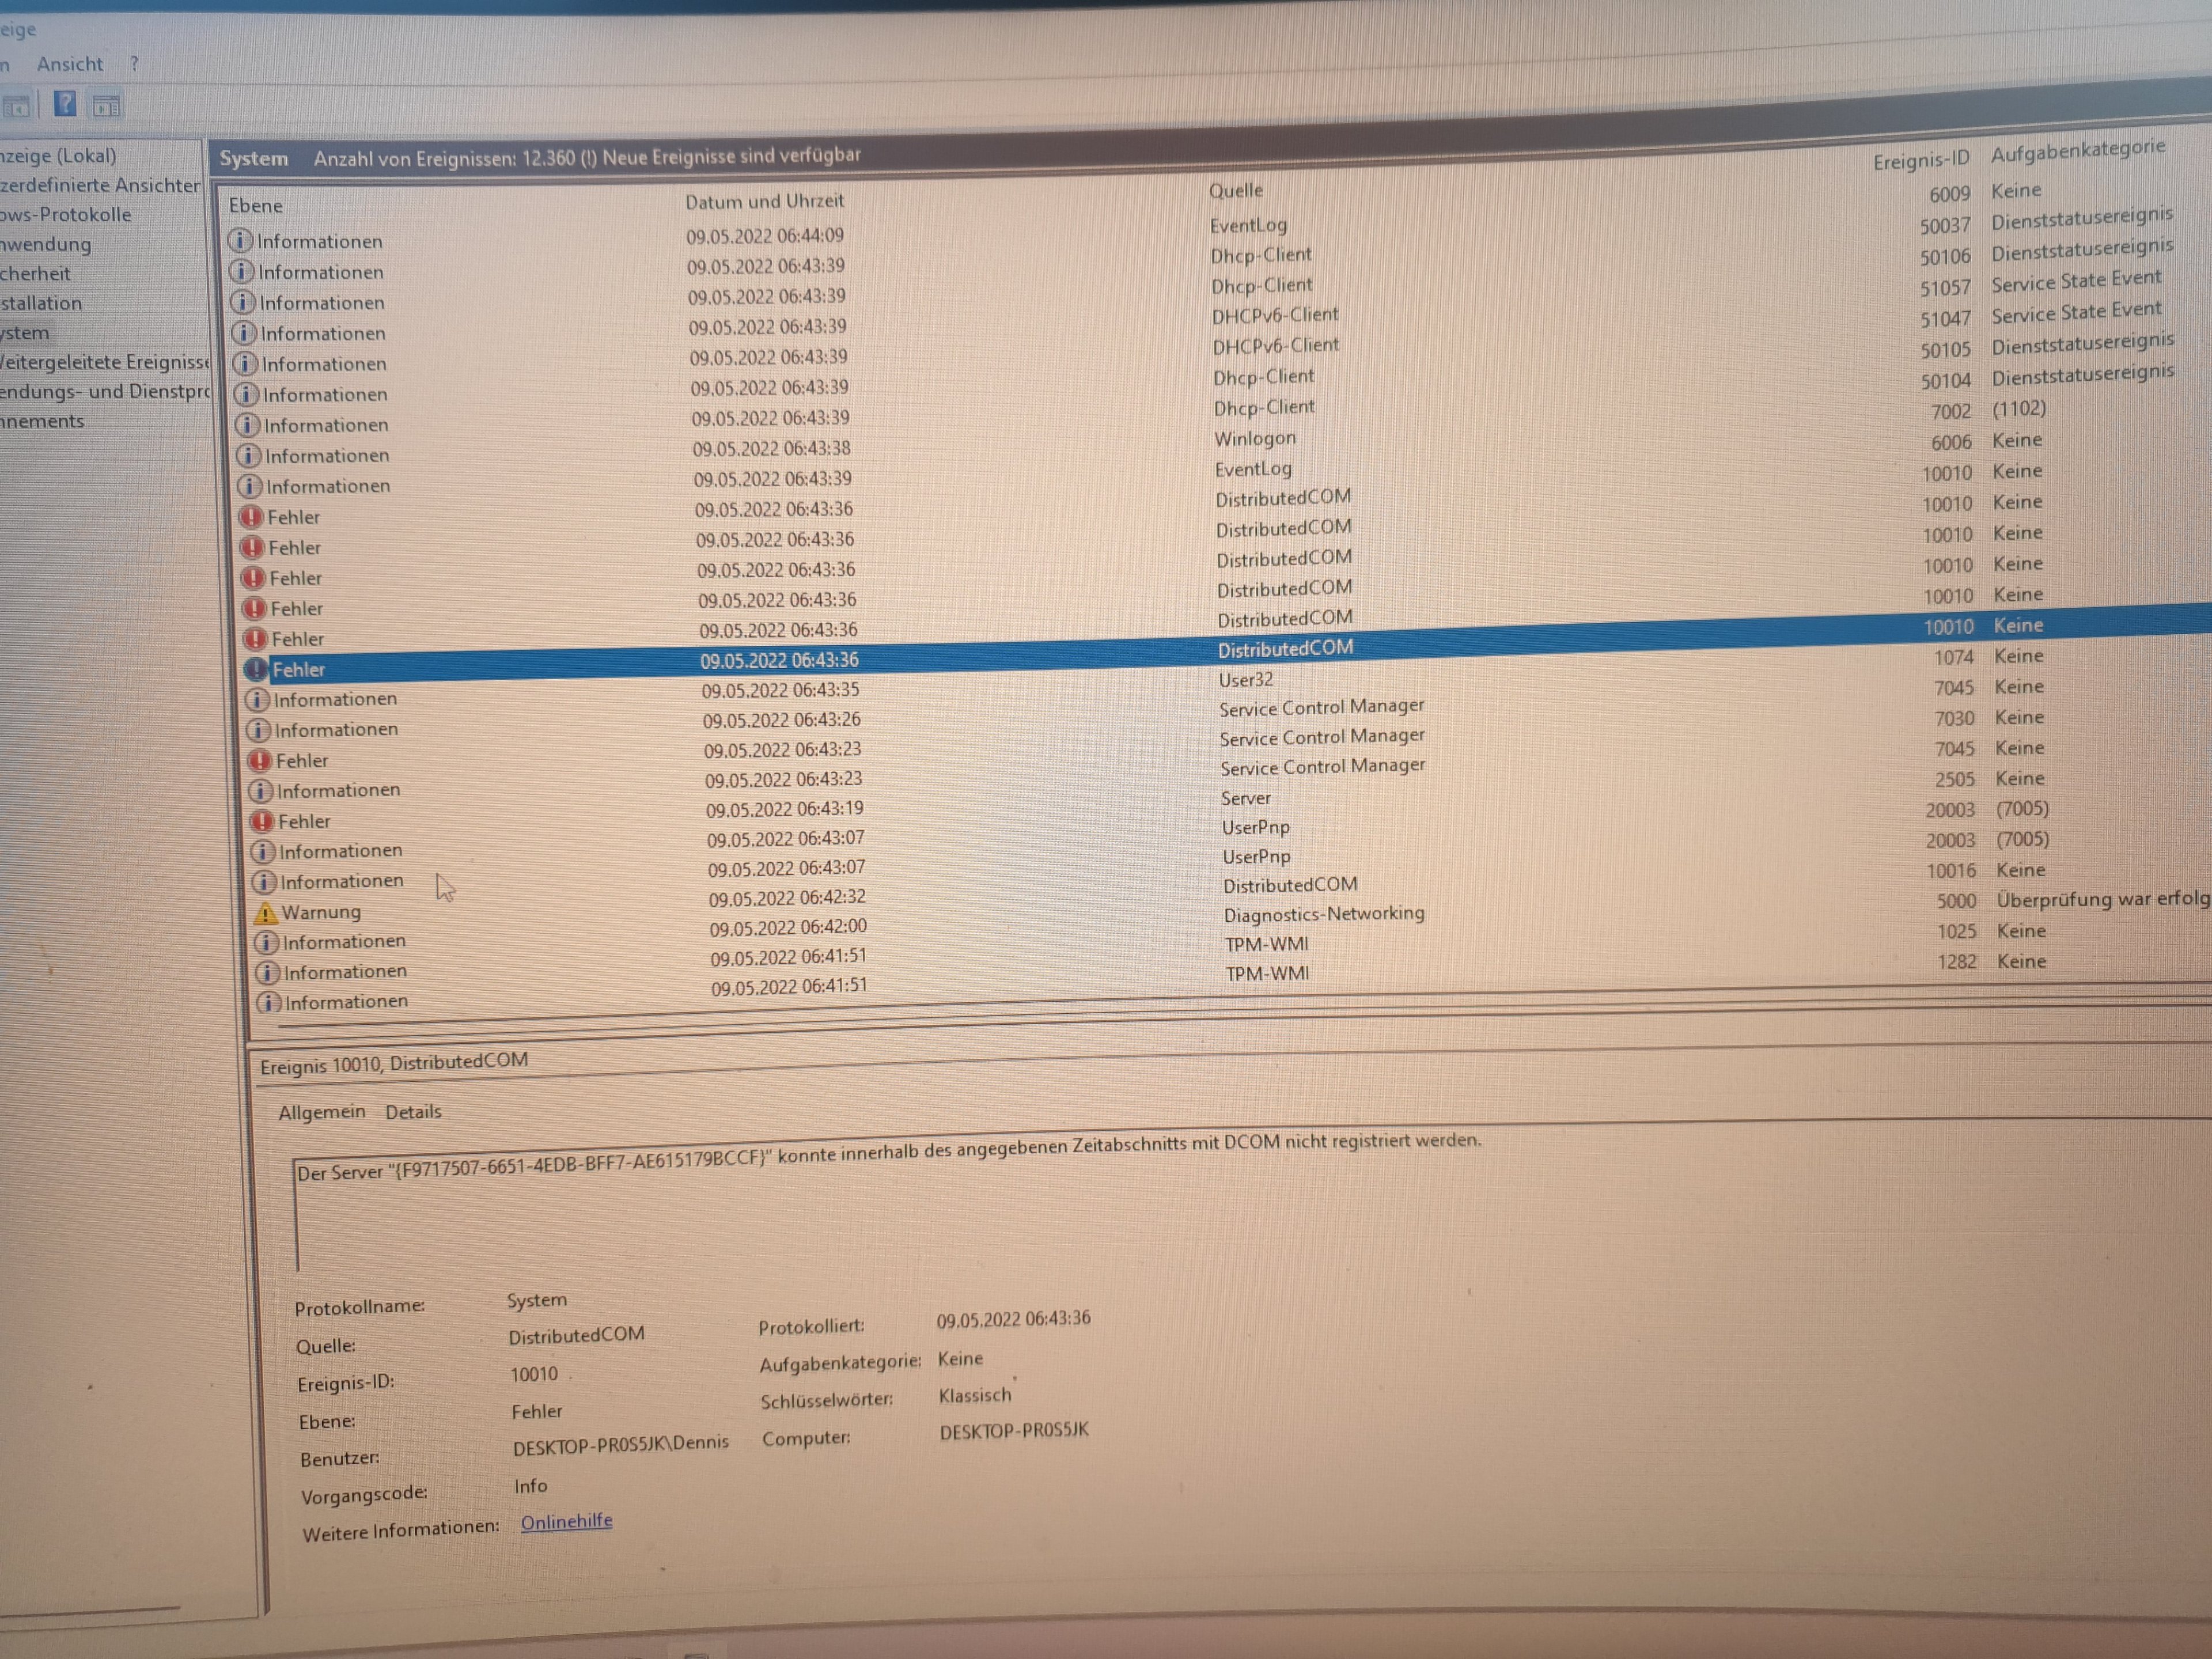Click the warning icon of Diagnostics-Networking event
The height and width of the screenshot is (1659, 2212).
[265, 913]
